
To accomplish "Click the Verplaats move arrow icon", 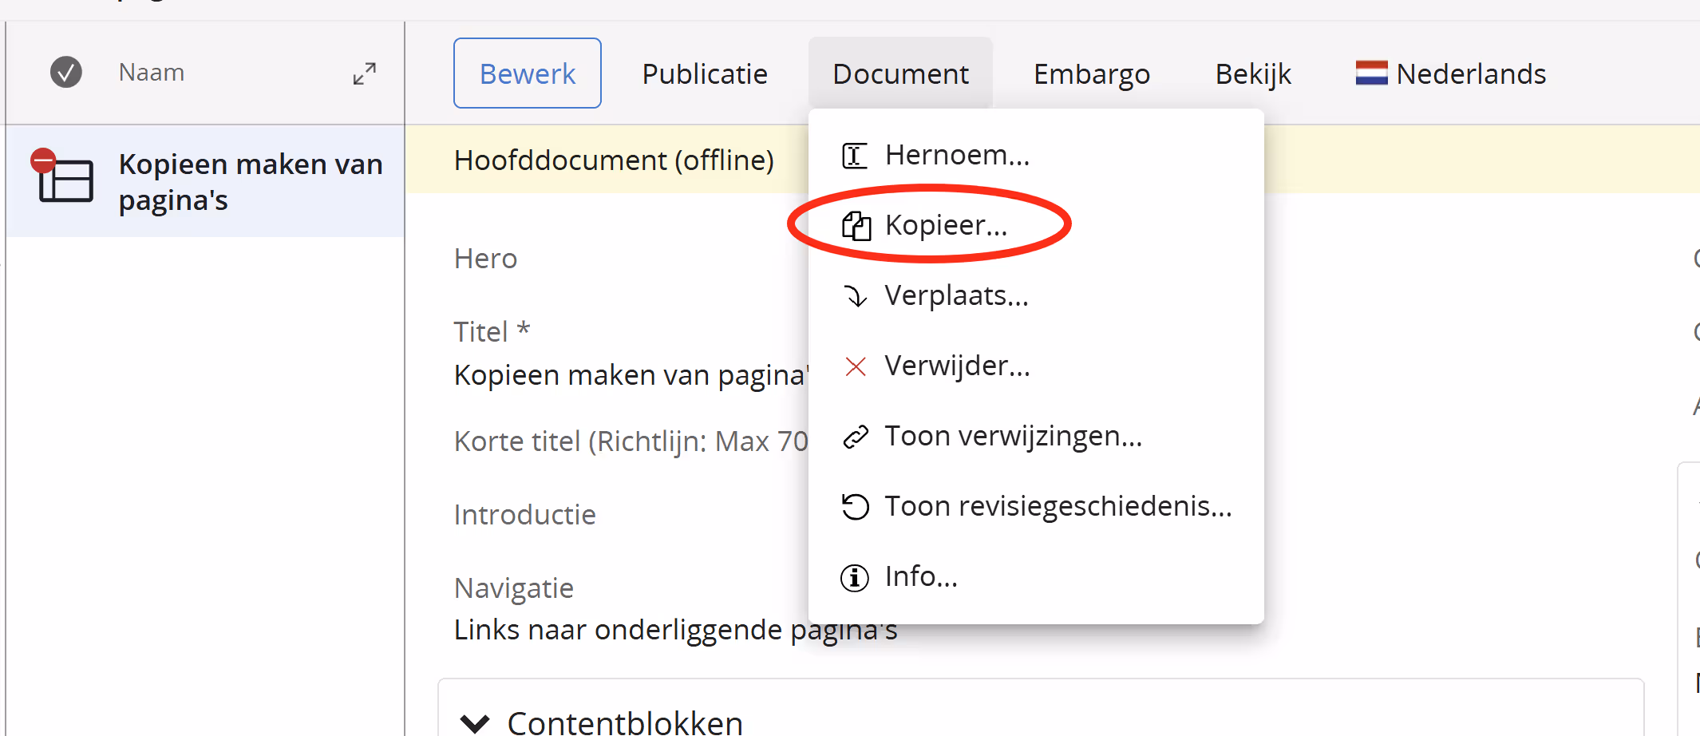I will pos(856,296).
